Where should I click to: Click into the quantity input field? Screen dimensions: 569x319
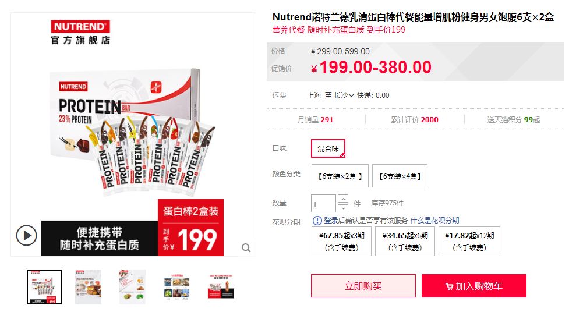[x=323, y=204]
